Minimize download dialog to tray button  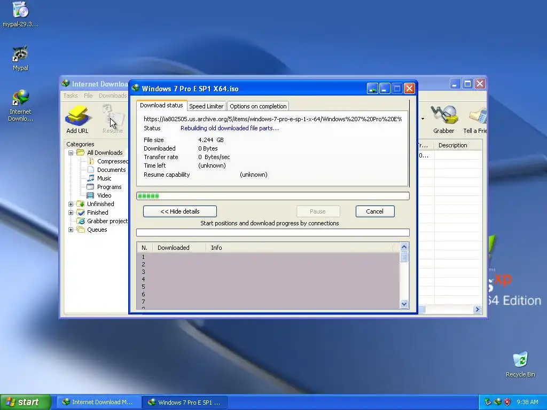coord(372,89)
